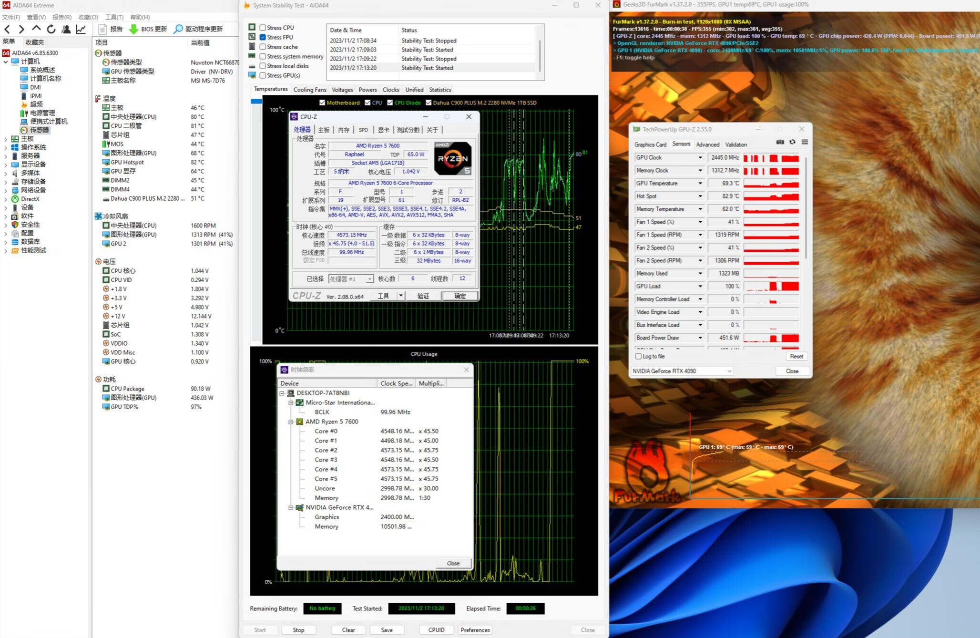This screenshot has width=980, height=638.
Task: Open the NVIDIA GeForce RTX 4090 selector
Action: [x=682, y=371]
